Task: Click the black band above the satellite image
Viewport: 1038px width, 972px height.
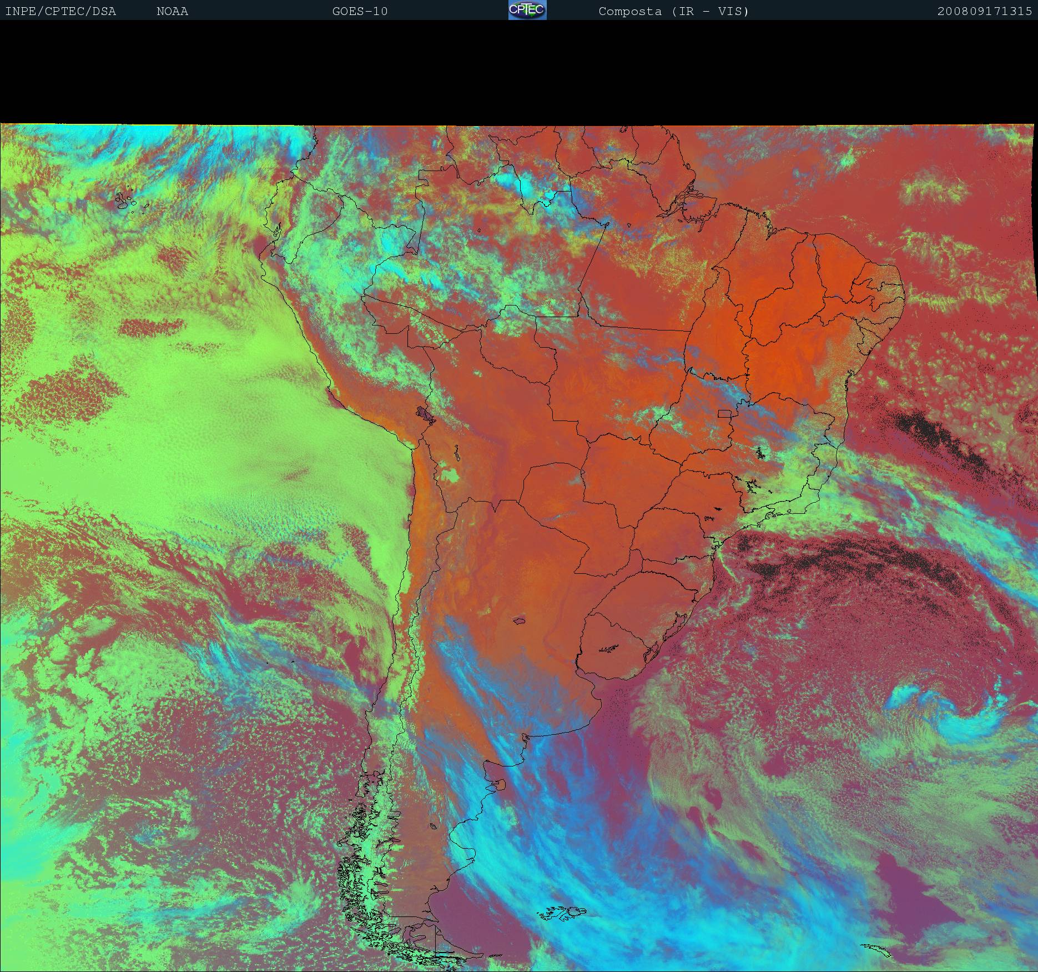Action: pos(519,72)
